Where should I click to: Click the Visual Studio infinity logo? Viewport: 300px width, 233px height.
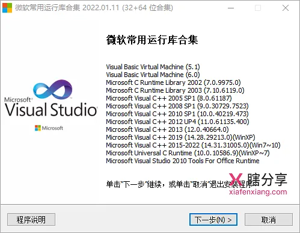52,90
